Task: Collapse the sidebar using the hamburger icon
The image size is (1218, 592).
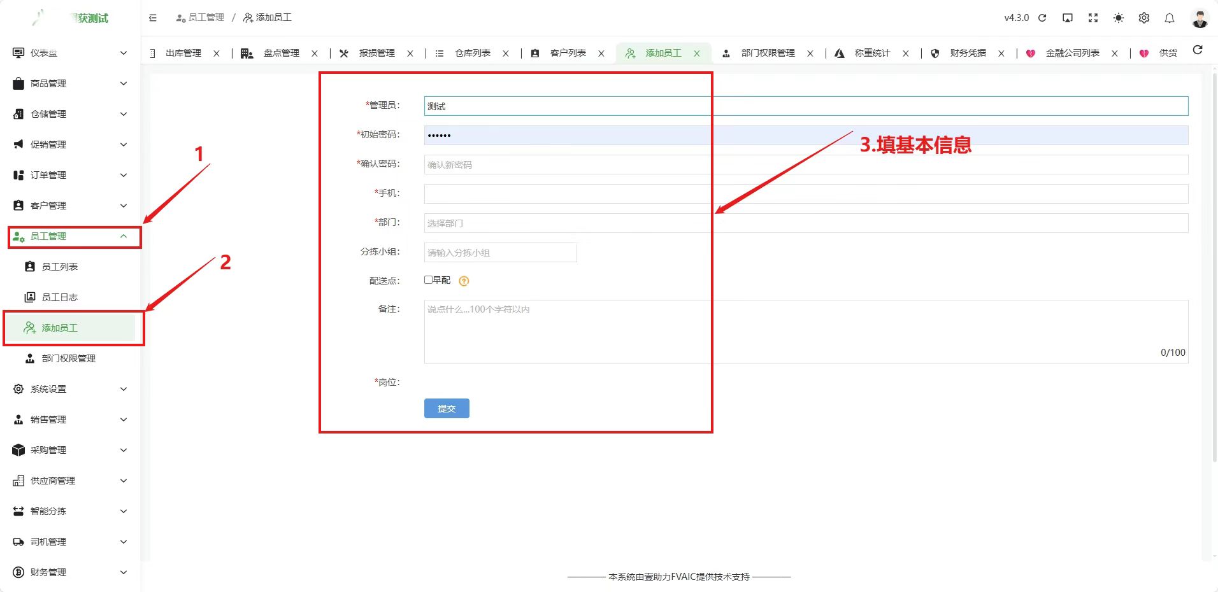Action: (152, 18)
